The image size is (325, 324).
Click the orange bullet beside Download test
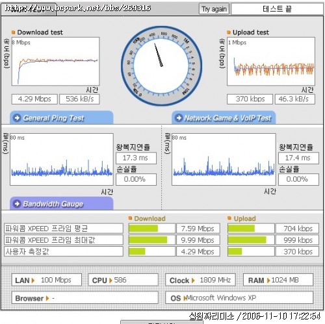(x=13, y=32)
